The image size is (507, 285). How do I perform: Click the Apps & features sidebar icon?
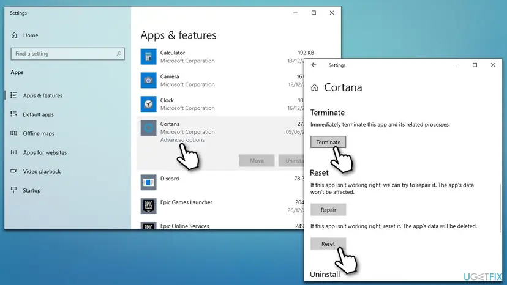click(13, 95)
